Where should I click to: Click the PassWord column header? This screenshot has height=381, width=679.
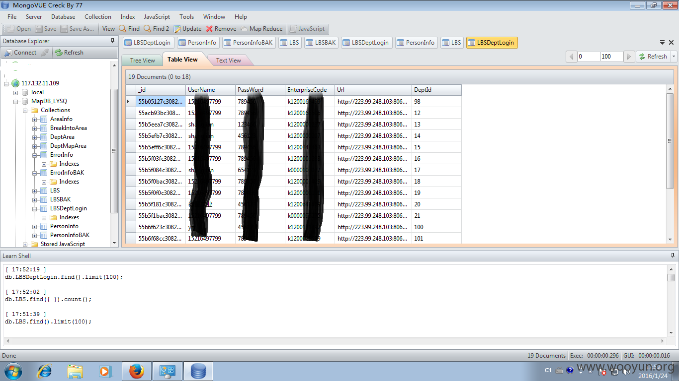click(x=260, y=90)
